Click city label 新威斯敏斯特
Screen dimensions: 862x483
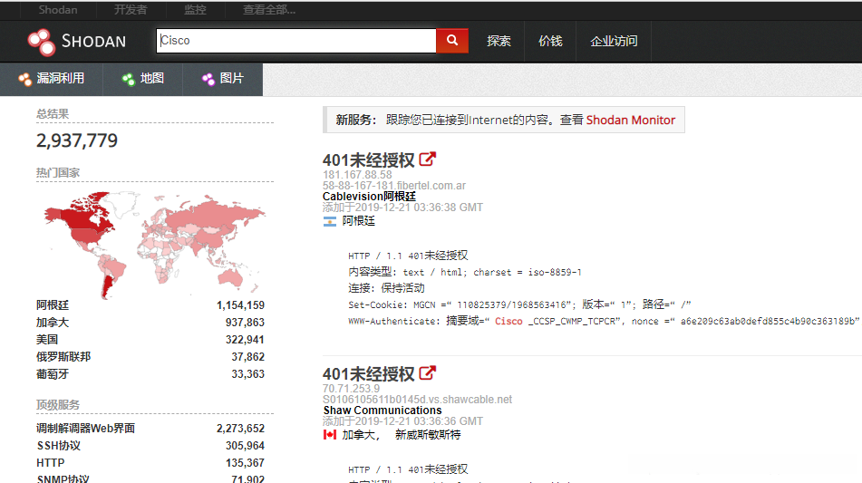pyautogui.click(x=428, y=435)
